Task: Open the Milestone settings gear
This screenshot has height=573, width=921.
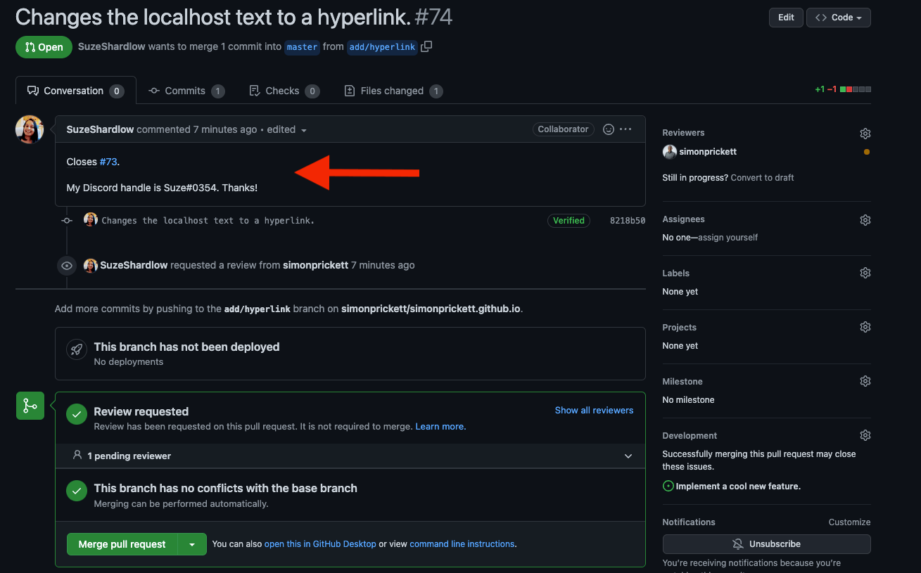Action: tap(865, 381)
